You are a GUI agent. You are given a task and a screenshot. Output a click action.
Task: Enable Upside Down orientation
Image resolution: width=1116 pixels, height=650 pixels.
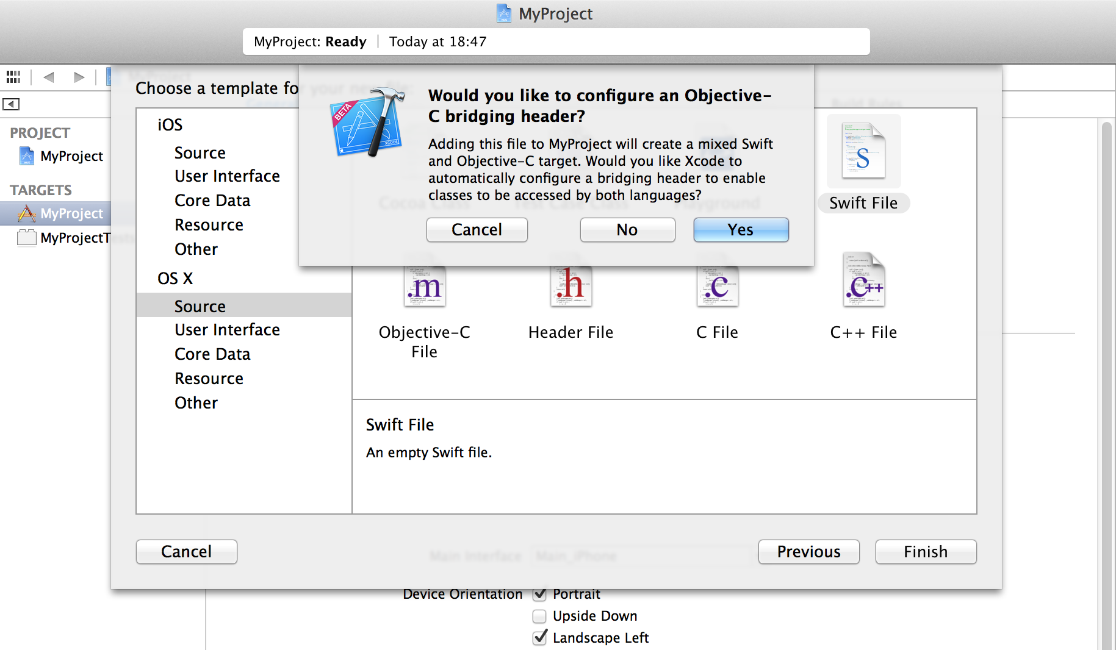[x=539, y=616]
